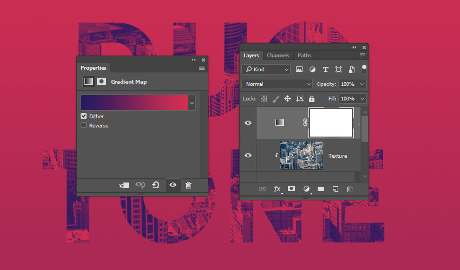The image size is (460, 270).
Task: Hide the Gradient Map adjustment layer
Action: [248, 123]
